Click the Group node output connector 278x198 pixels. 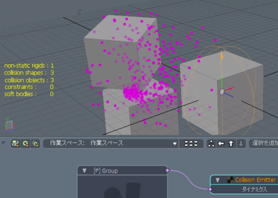tap(167, 170)
